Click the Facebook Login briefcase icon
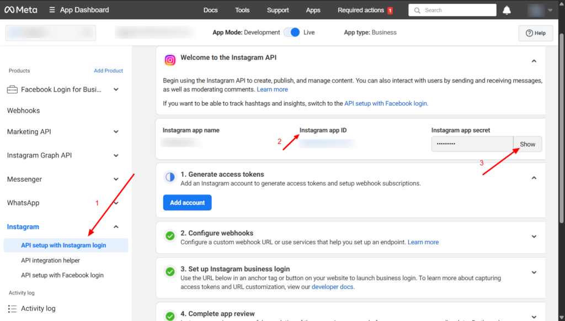Screen dimensions: 565x321 [12, 90]
